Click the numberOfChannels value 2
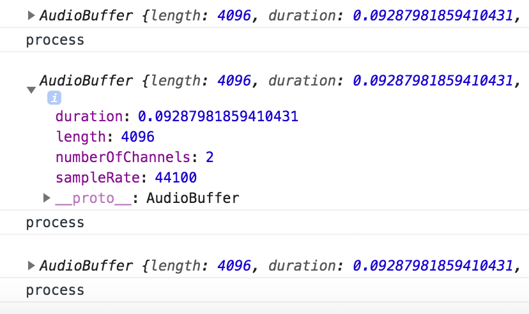 click(210, 158)
